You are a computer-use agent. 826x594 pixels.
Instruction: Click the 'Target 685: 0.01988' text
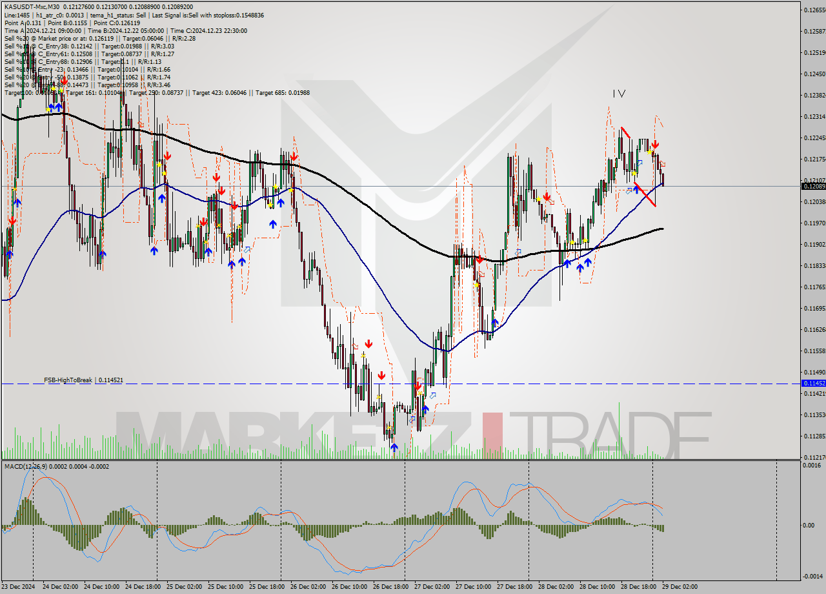pyautogui.click(x=283, y=92)
